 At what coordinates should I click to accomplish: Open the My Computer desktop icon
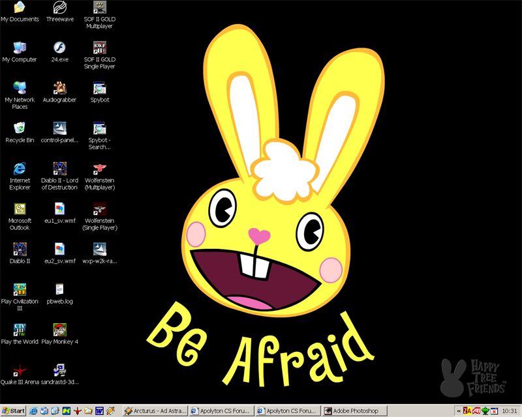pos(20,48)
